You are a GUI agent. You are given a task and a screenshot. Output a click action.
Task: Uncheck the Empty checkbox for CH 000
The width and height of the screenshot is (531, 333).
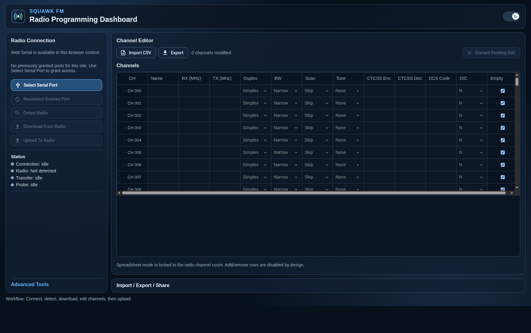click(x=503, y=91)
